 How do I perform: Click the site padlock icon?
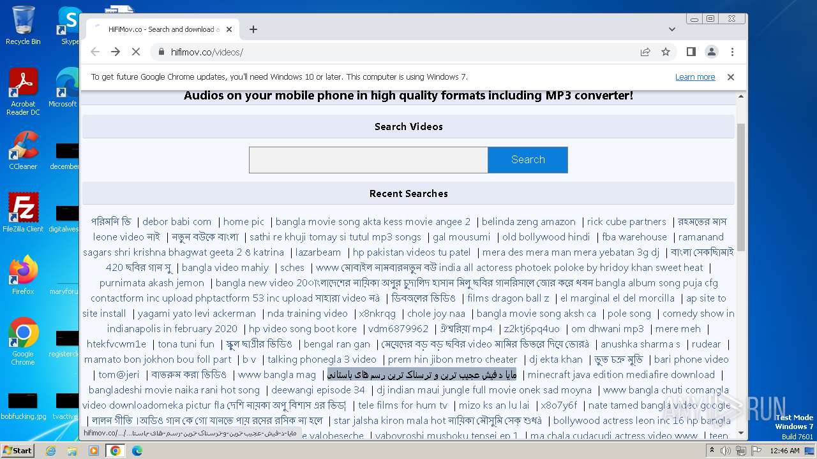coord(161,52)
